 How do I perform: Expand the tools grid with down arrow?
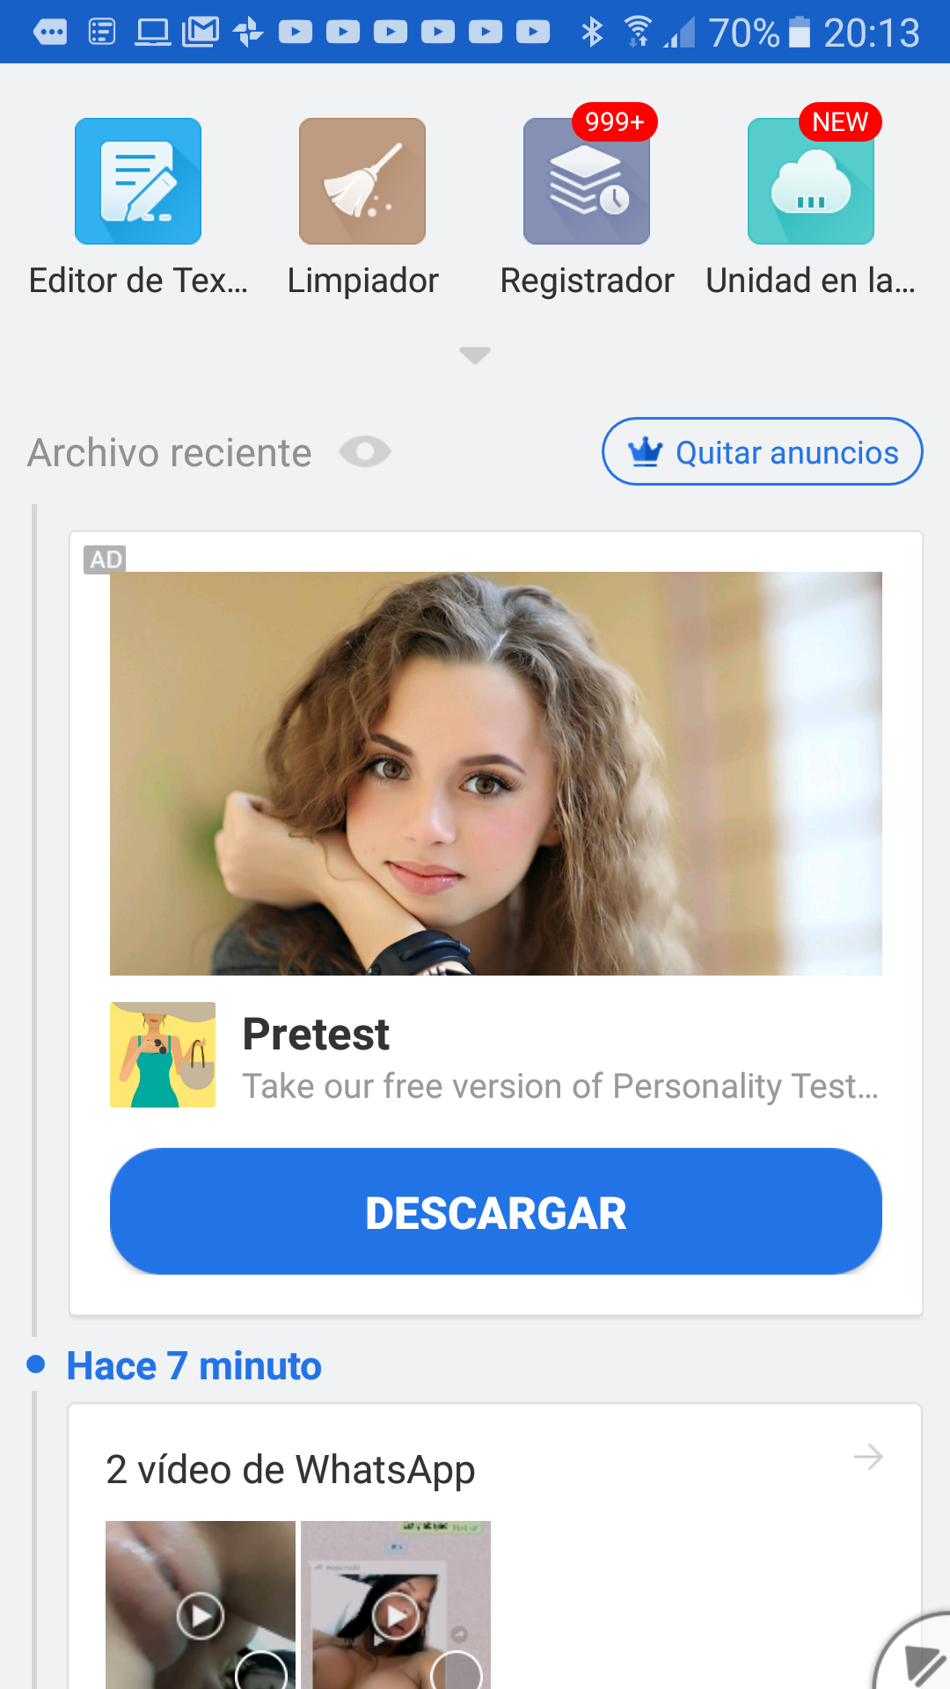pyautogui.click(x=475, y=355)
